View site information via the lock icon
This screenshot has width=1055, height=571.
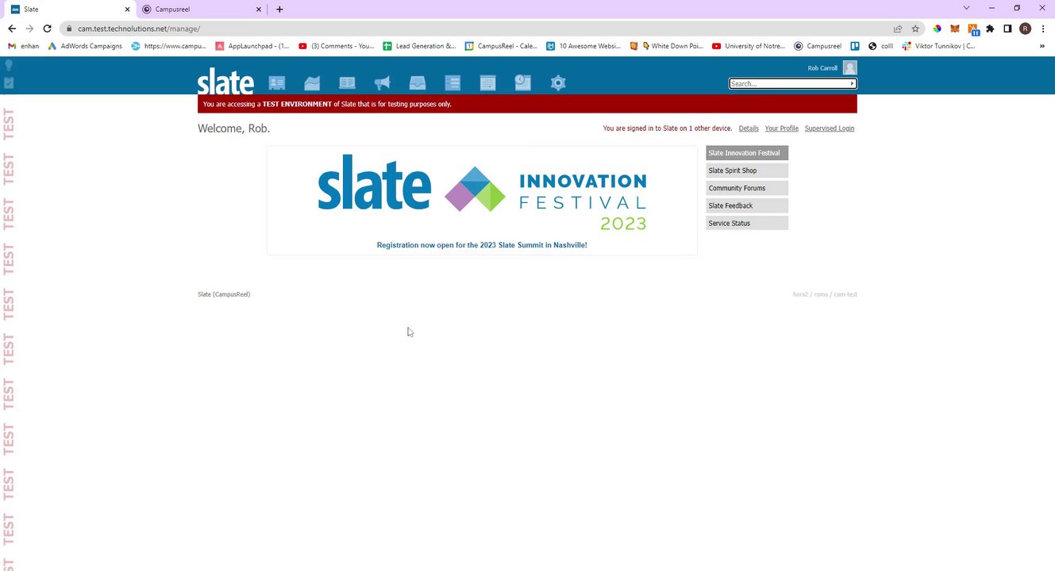pos(70,29)
